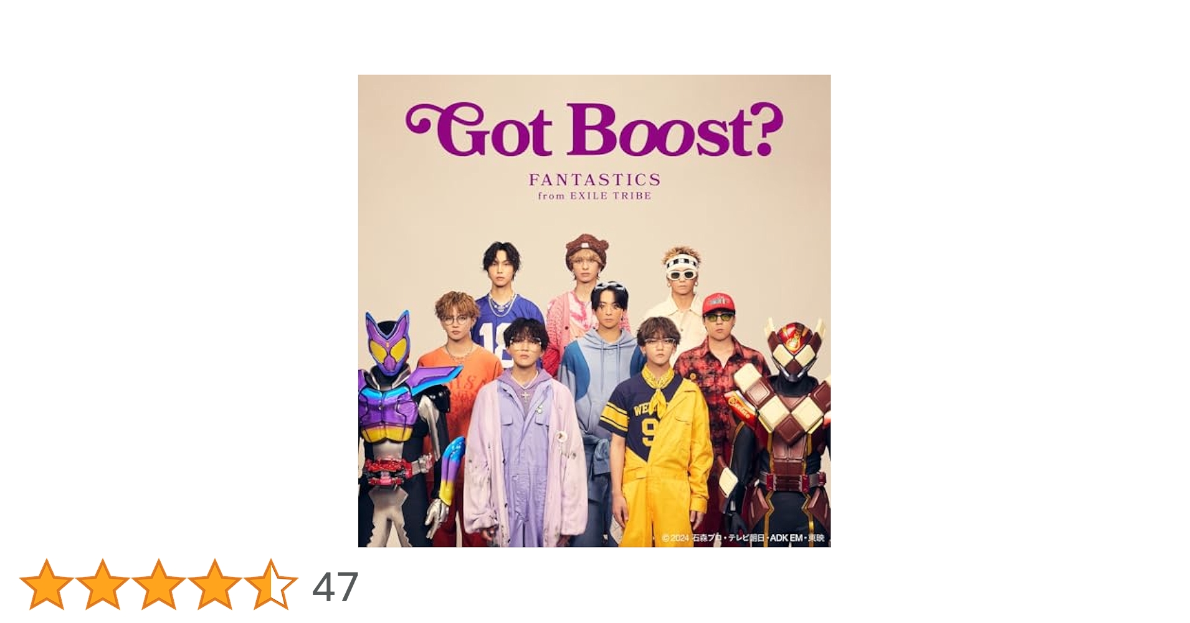Click the Got Boost? album cover image

pos(594,311)
